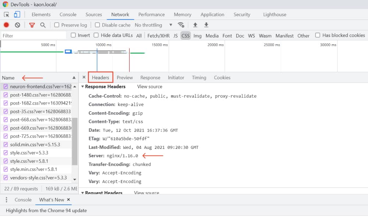Close the request details pane
The width and height of the screenshot is (368, 221).
coord(84,77)
